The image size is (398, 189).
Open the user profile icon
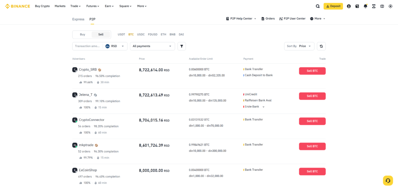349,6
